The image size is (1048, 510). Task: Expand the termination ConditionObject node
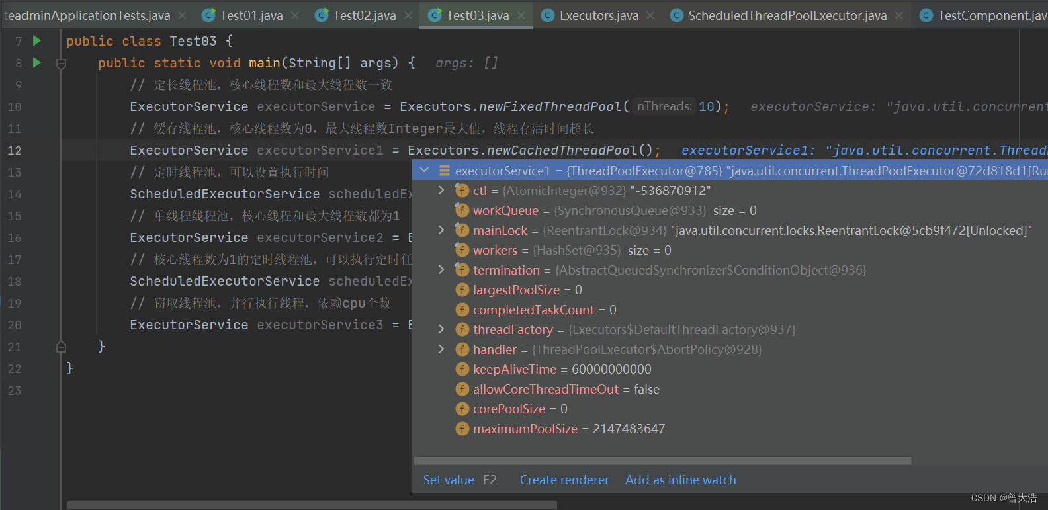442,270
